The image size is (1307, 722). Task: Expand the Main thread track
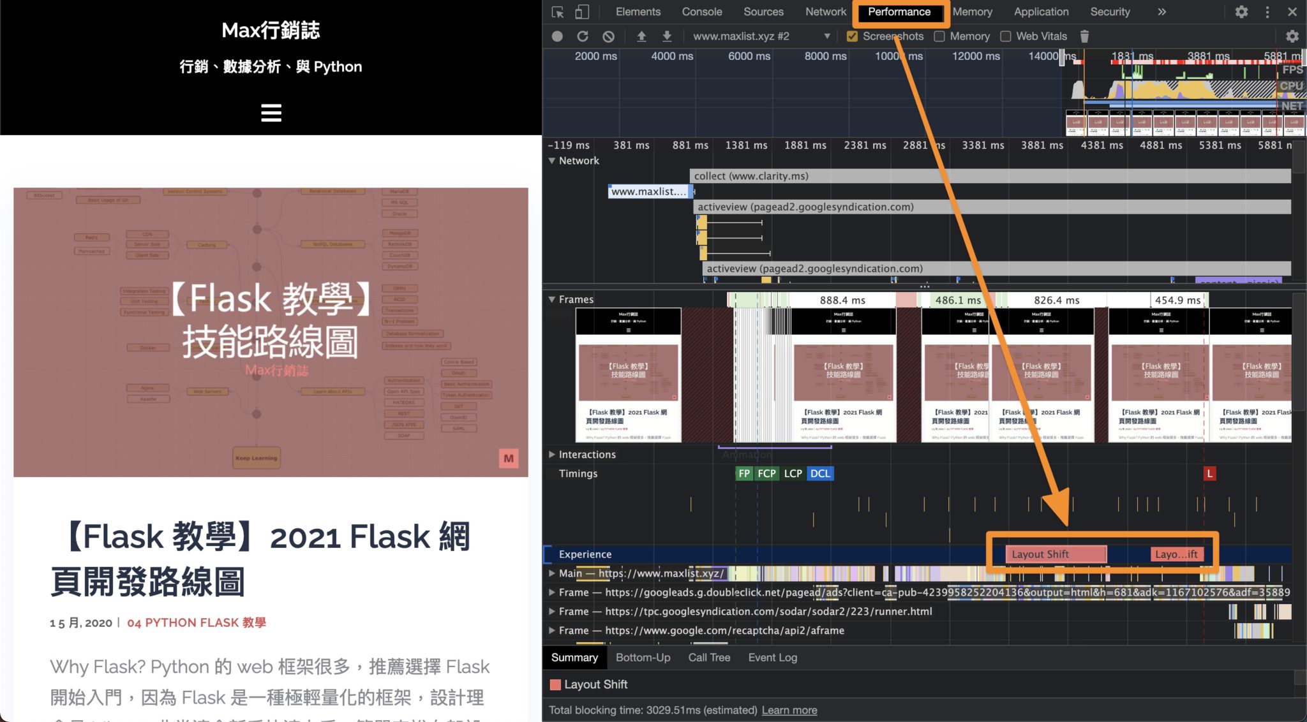[x=552, y=573]
